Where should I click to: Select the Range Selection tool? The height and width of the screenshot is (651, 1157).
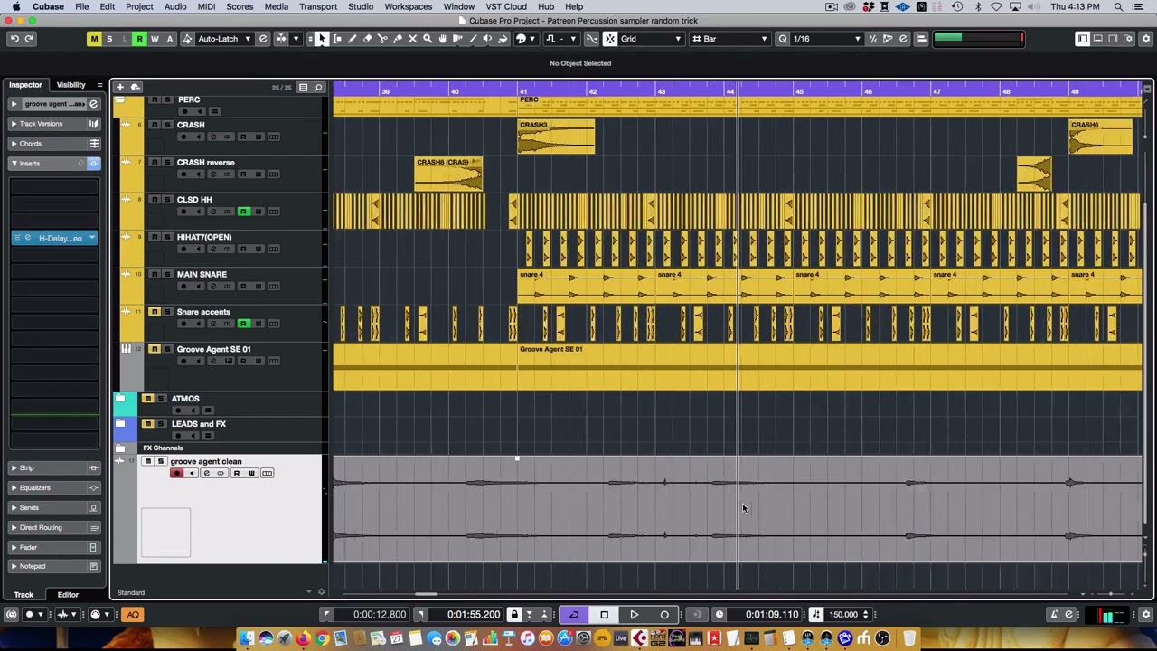click(337, 39)
